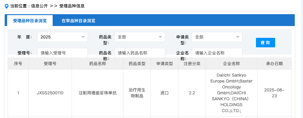Select the 2.2 registration class cell
Screen dimensions: 303x118
pyautogui.click(x=192, y=93)
